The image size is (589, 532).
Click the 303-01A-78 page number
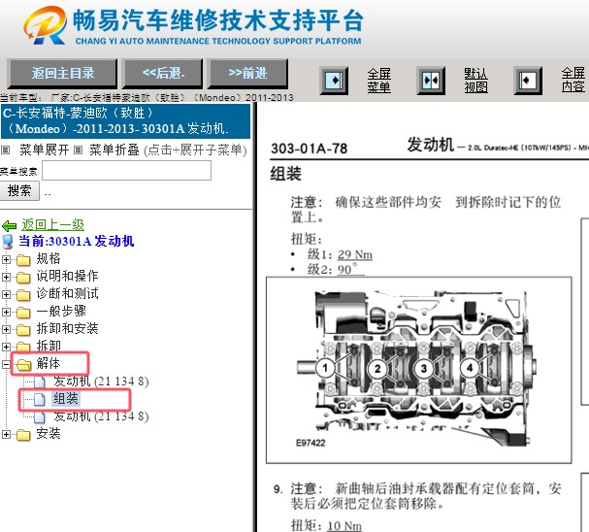[x=310, y=149]
